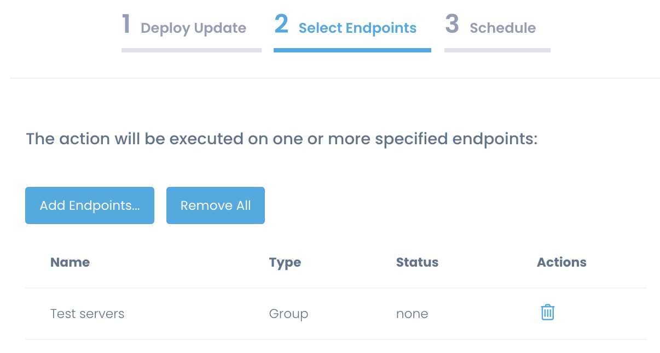Click the Actions column header

561,262
